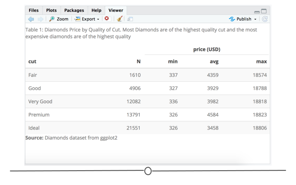Open the Packages tab

click(74, 10)
